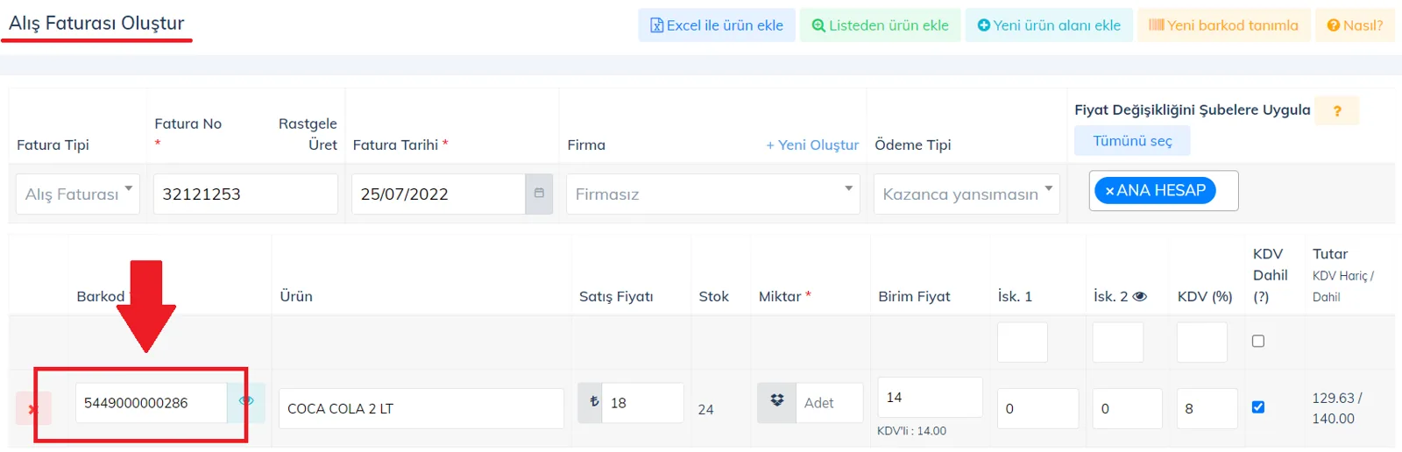
Task: Click the Fatura Tarihi date field
Action: click(438, 194)
